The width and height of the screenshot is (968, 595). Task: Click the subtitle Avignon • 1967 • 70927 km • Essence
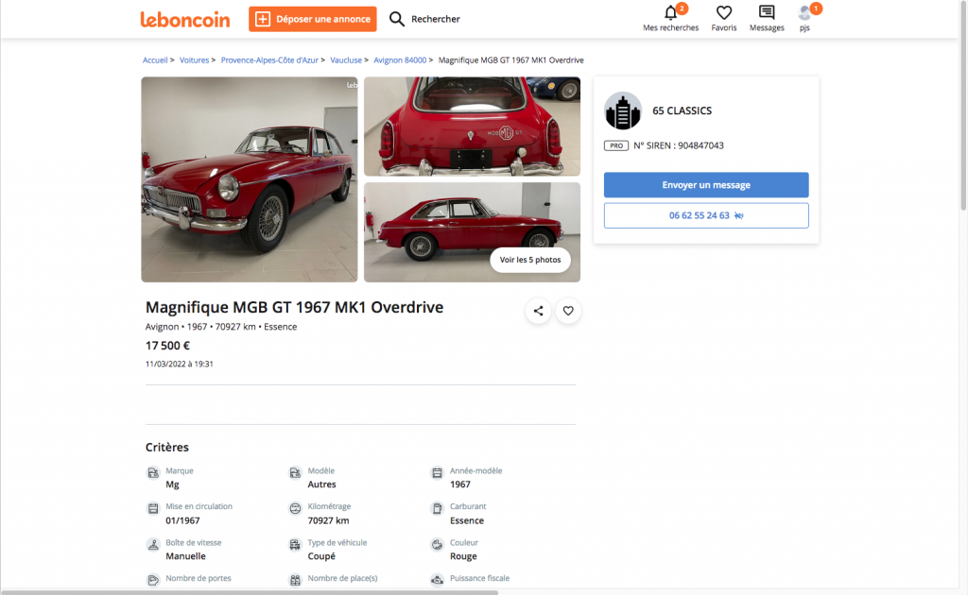[221, 327]
